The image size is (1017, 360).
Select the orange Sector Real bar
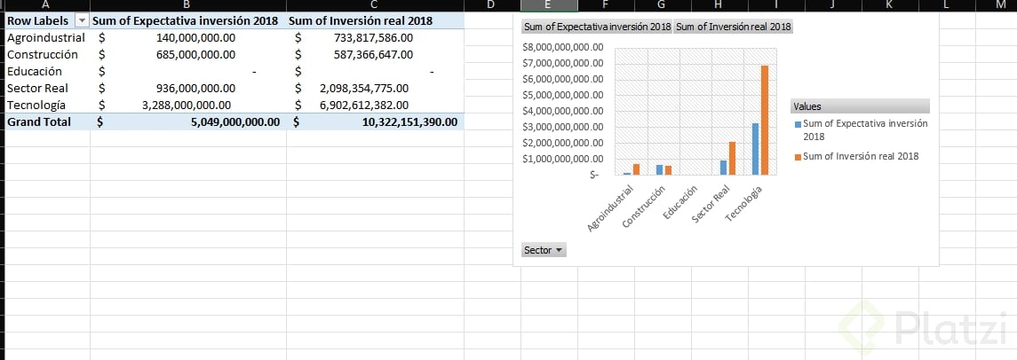coord(732,158)
